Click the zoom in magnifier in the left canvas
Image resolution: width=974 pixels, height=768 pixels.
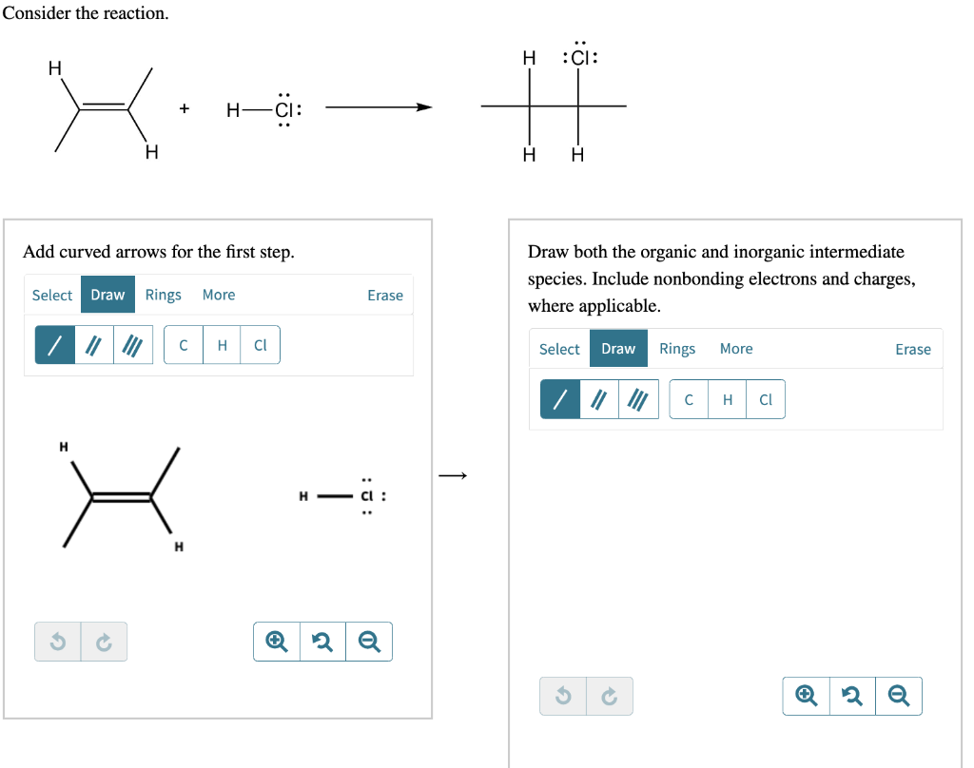click(276, 641)
